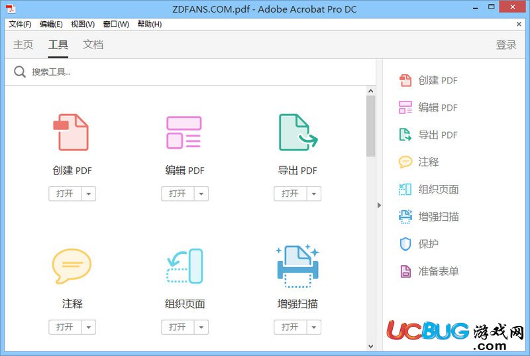Click 准备表单 text in right sidebar
Image resolution: width=530 pixels, height=356 pixels.
coord(439,271)
